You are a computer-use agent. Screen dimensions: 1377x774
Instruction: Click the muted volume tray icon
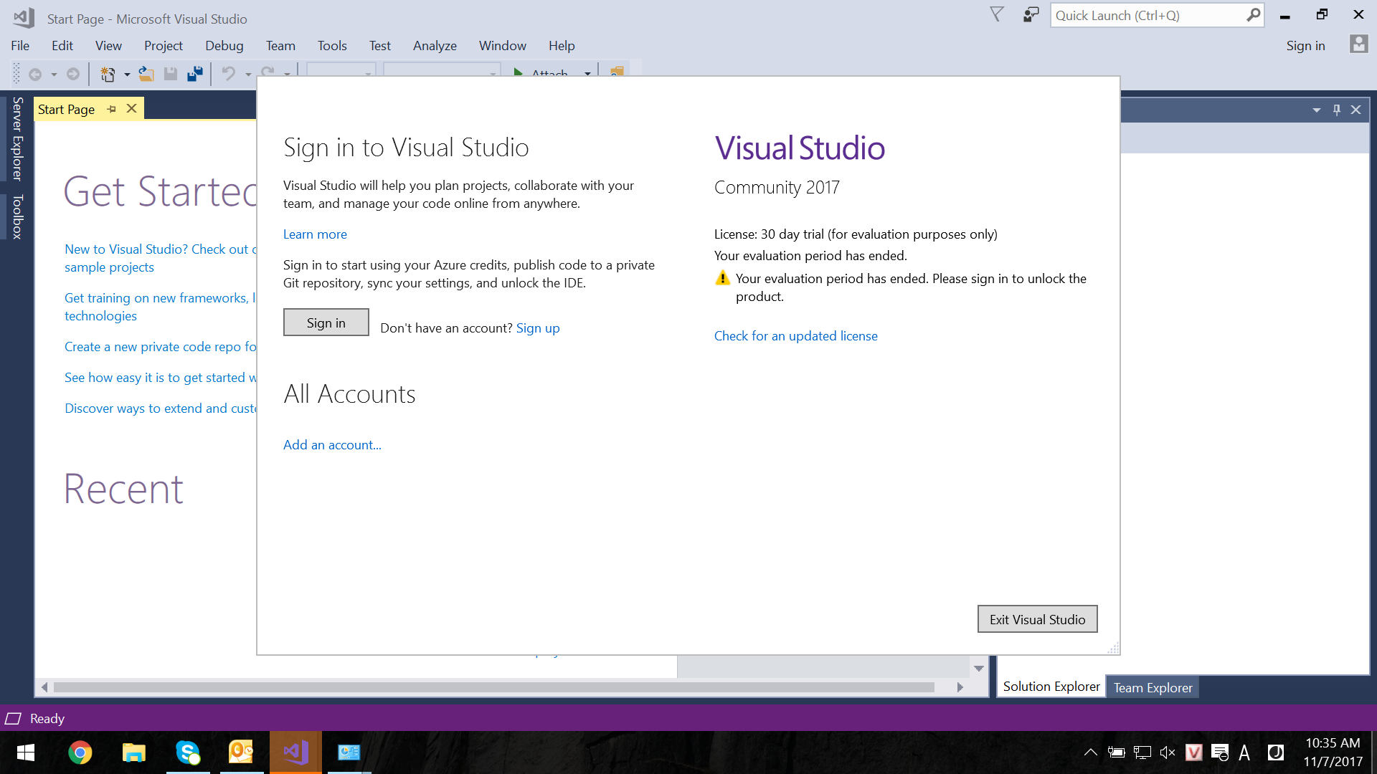tap(1167, 752)
